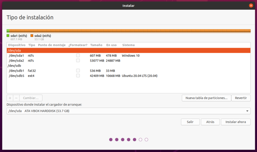Click the '53077 MB' size cell
Screen dimensions: 257x152
click(97, 61)
